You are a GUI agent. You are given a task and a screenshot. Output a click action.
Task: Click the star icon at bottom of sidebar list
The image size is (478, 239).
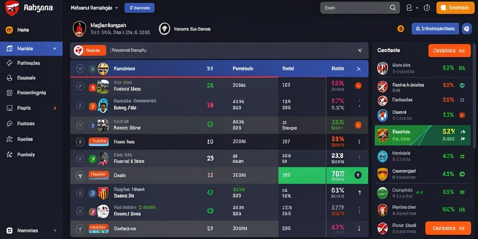click(x=9, y=155)
